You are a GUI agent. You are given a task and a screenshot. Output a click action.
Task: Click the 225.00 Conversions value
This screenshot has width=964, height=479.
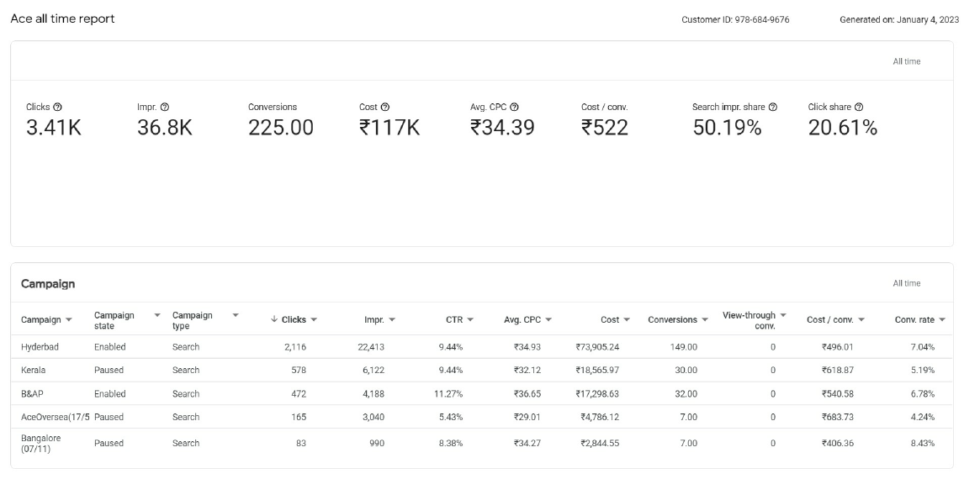[x=281, y=128]
